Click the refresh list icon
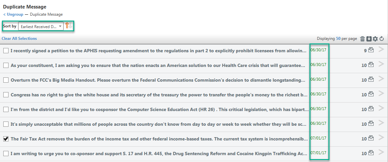Viewport: 388px width, 162px height. point(381,39)
